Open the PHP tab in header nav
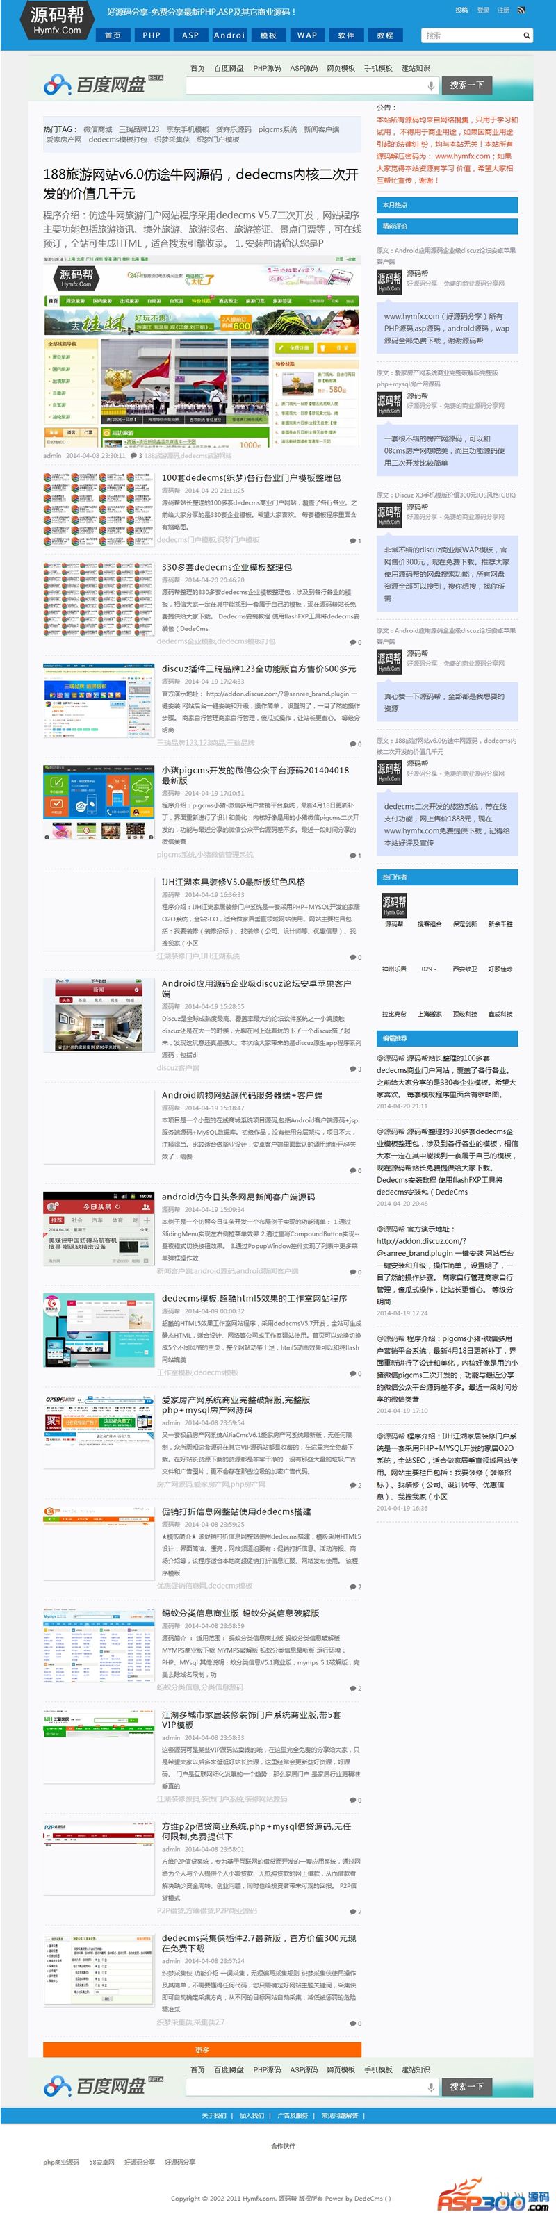This screenshot has width=556, height=2214. pos(152,35)
